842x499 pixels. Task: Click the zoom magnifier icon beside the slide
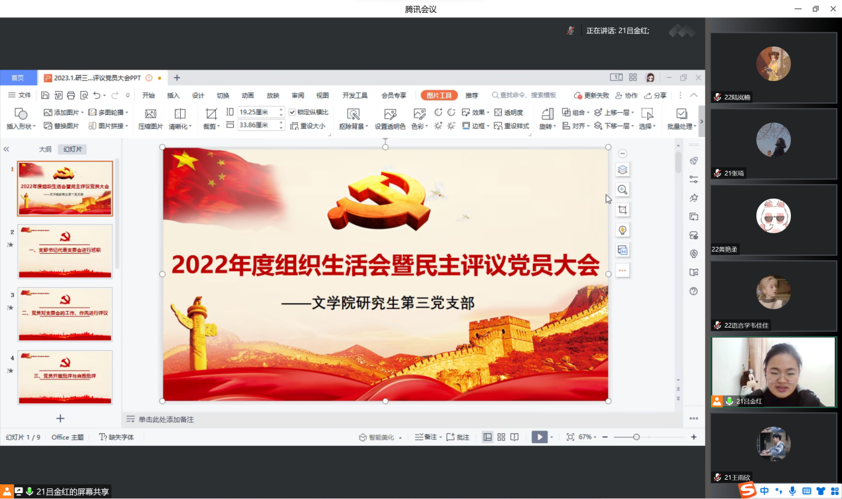623,190
